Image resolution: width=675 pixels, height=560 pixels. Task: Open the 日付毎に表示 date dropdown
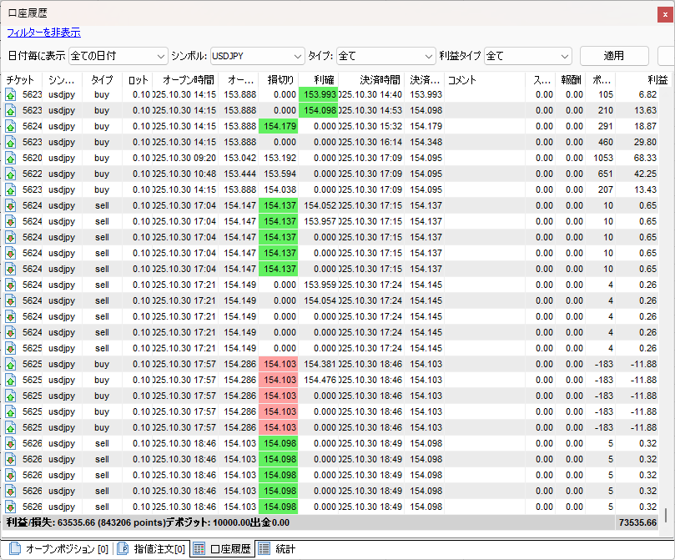point(118,56)
